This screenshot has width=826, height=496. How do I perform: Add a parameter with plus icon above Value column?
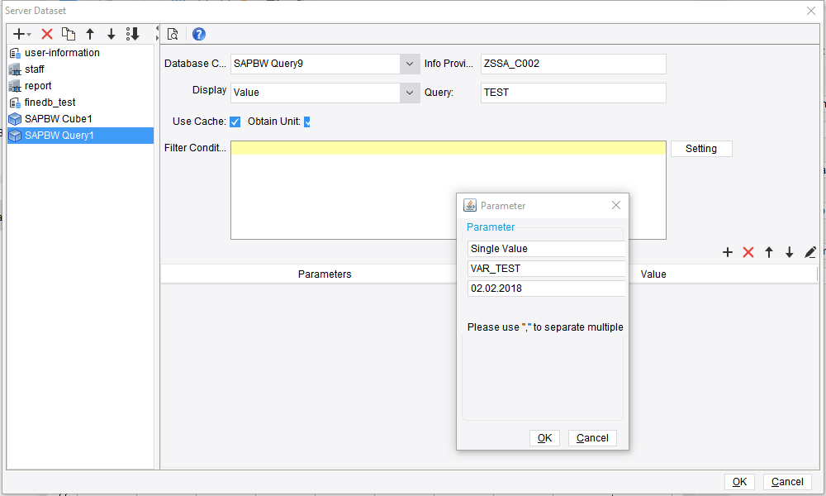(x=728, y=252)
